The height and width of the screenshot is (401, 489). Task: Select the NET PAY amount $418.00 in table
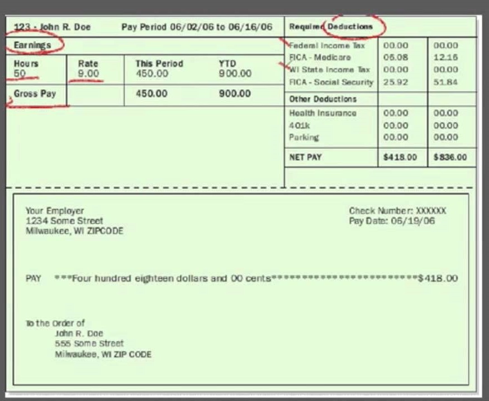point(400,157)
